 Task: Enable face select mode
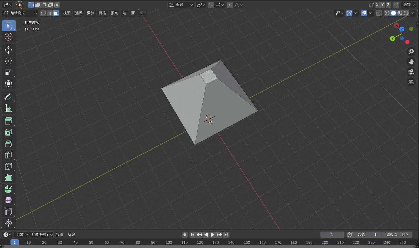56,13
